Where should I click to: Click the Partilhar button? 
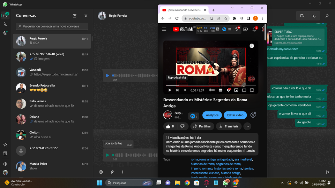click(202, 126)
